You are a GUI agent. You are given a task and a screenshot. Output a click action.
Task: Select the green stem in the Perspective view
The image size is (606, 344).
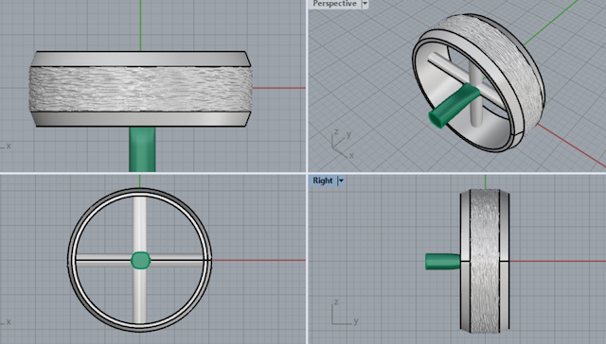(454, 106)
